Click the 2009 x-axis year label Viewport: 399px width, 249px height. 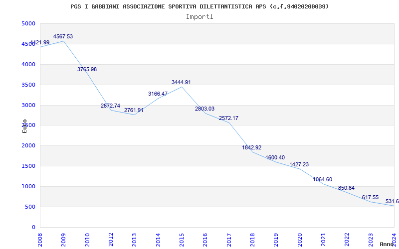pyautogui.click(x=63, y=240)
